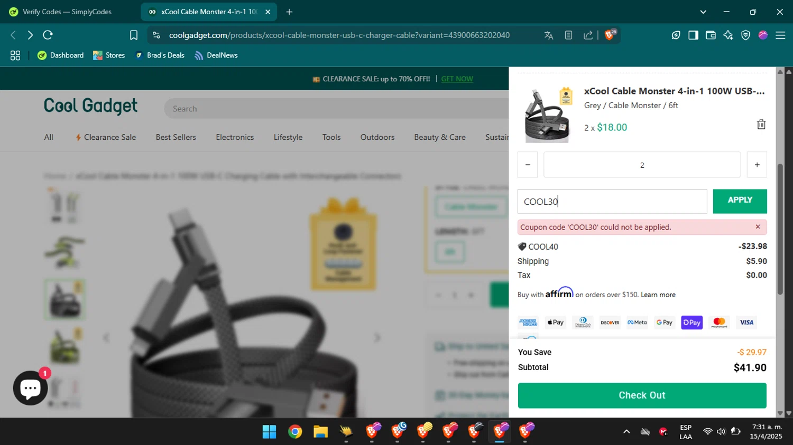793x445 pixels.
Task: Click GET NOW clearance link
Action: point(457,79)
